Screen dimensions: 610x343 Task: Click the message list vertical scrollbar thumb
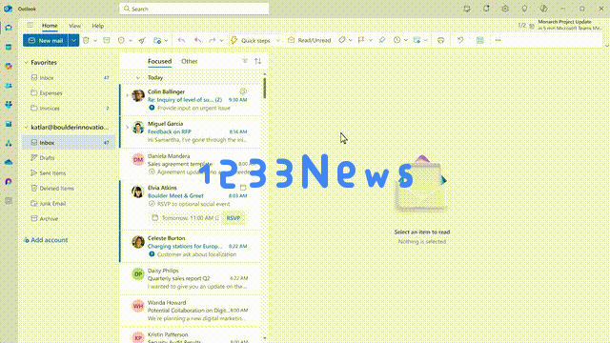tap(265, 88)
